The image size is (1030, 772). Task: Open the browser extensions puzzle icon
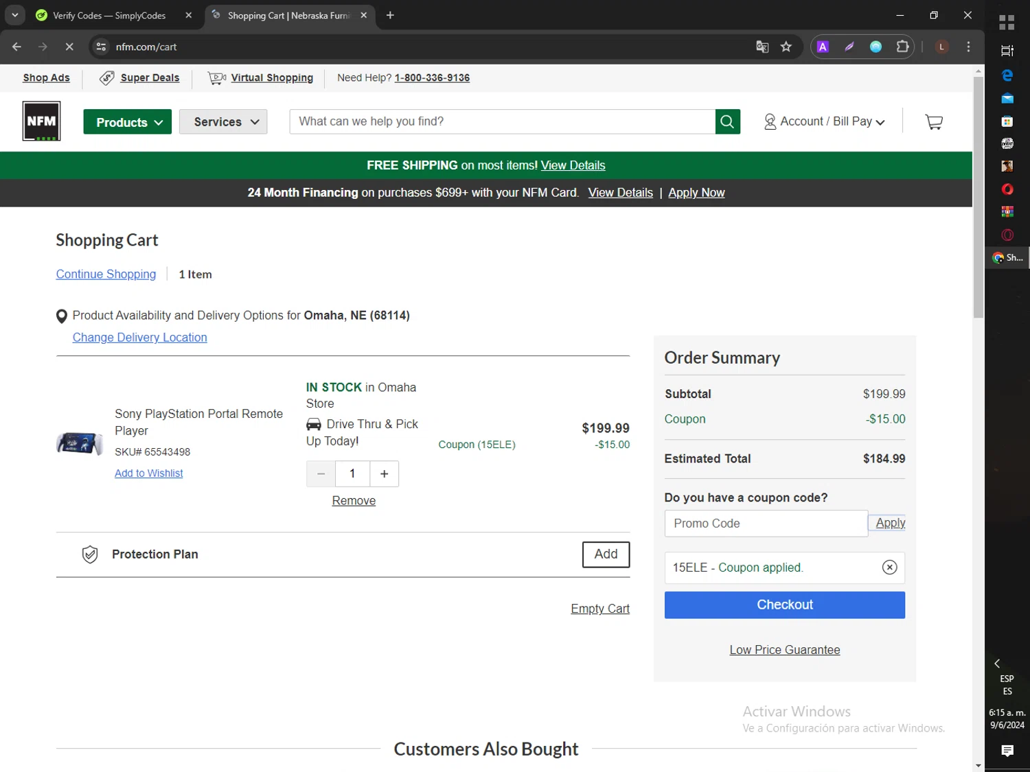click(x=902, y=47)
